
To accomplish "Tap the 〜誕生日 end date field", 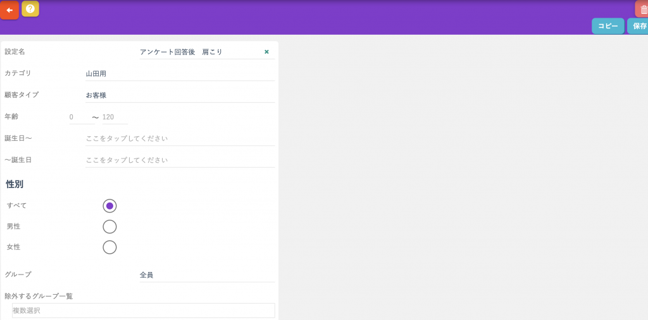I will pos(180,160).
